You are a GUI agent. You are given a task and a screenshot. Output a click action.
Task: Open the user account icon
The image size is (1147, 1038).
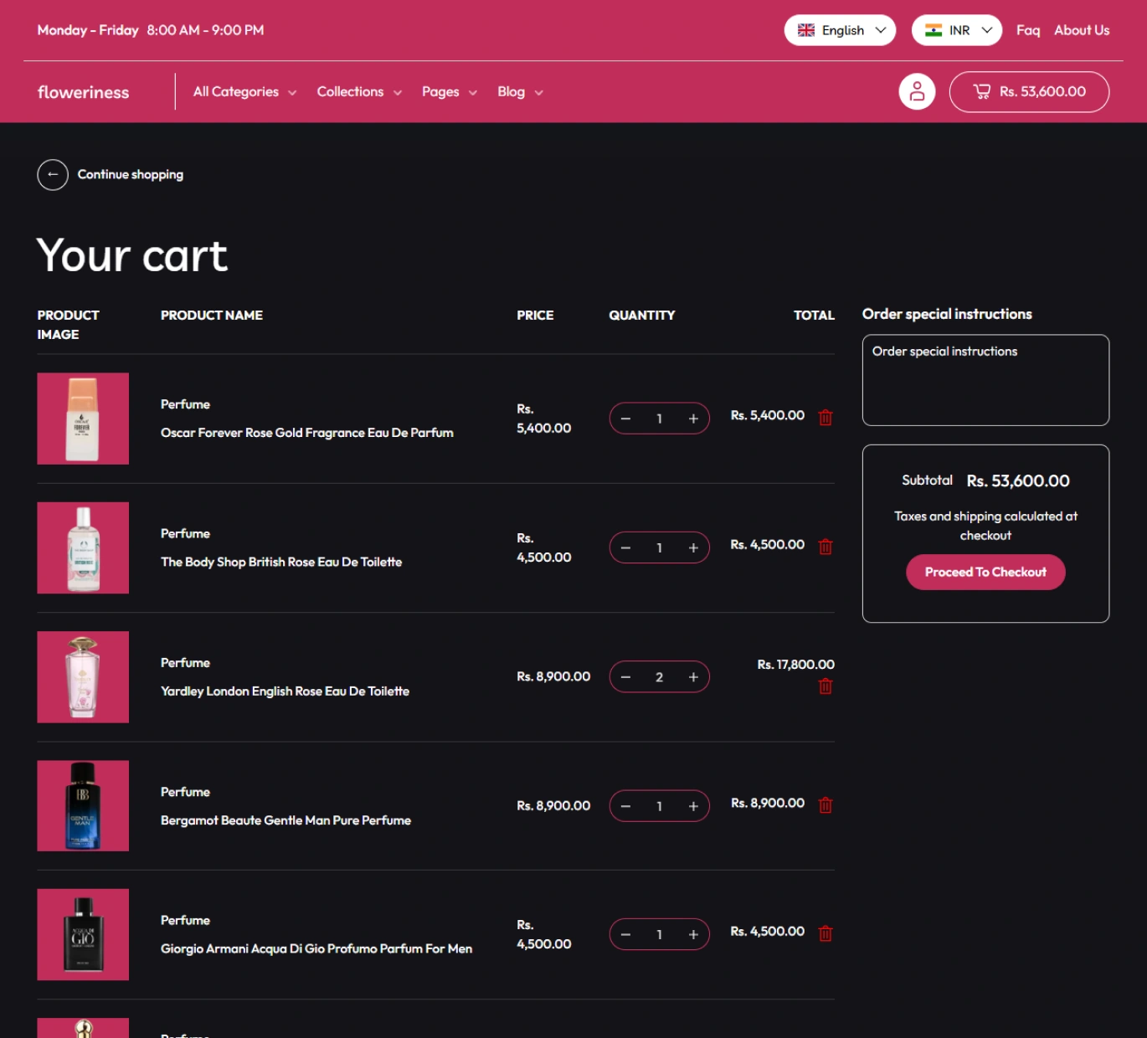pyautogui.click(x=917, y=92)
